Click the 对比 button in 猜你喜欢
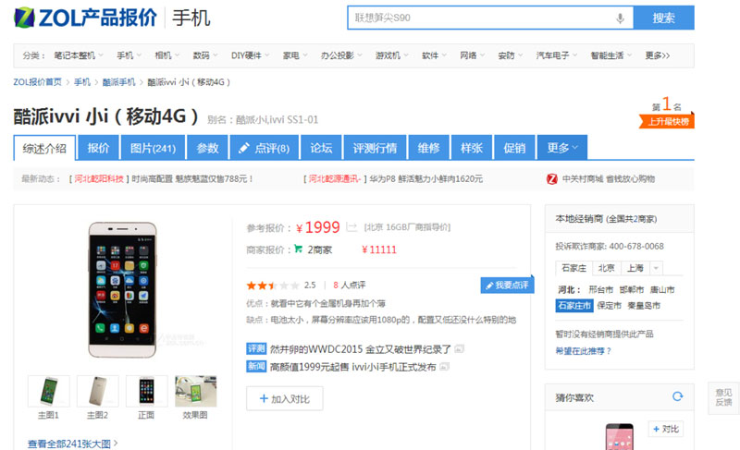740x450 pixels. coord(665,429)
